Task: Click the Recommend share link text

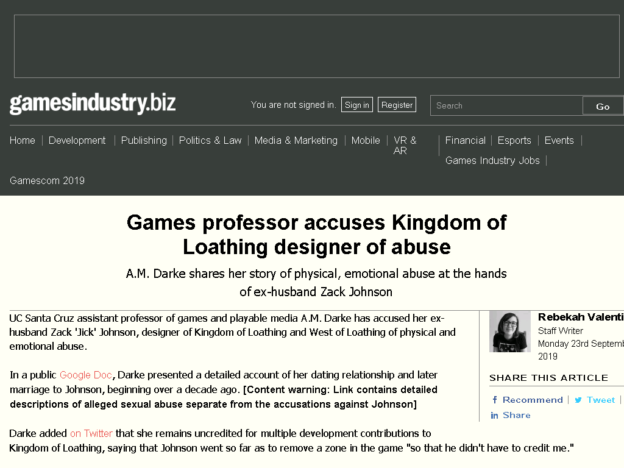Action: 533,400
